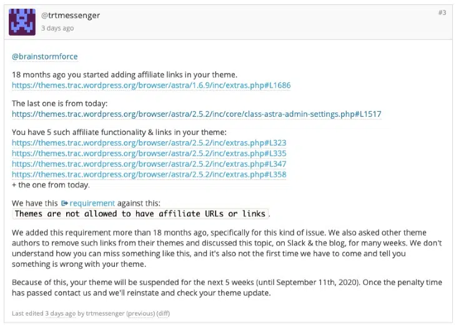The image size is (456, 325).
Task: Open the class-astra-admin-settings.php#L1517 link
Action: click(196, 114)
